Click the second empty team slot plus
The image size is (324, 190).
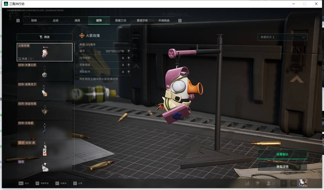coord(293,183)
